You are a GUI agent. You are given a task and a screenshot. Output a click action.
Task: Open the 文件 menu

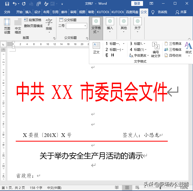[7, 12]
